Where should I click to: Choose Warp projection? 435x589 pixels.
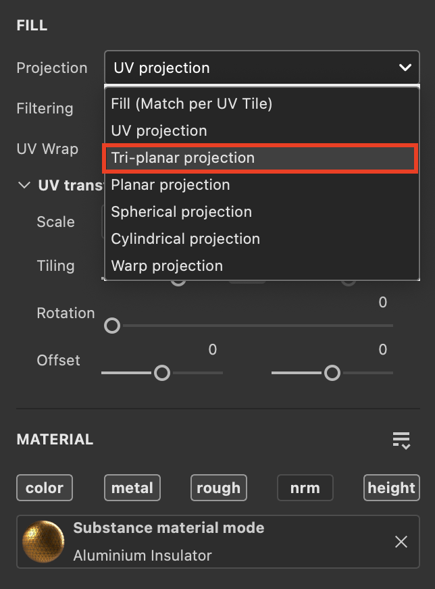(166, 265)
